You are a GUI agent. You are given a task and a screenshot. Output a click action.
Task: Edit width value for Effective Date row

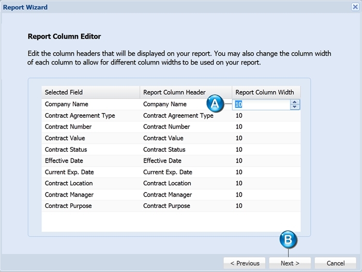click(x=266, y=161)
